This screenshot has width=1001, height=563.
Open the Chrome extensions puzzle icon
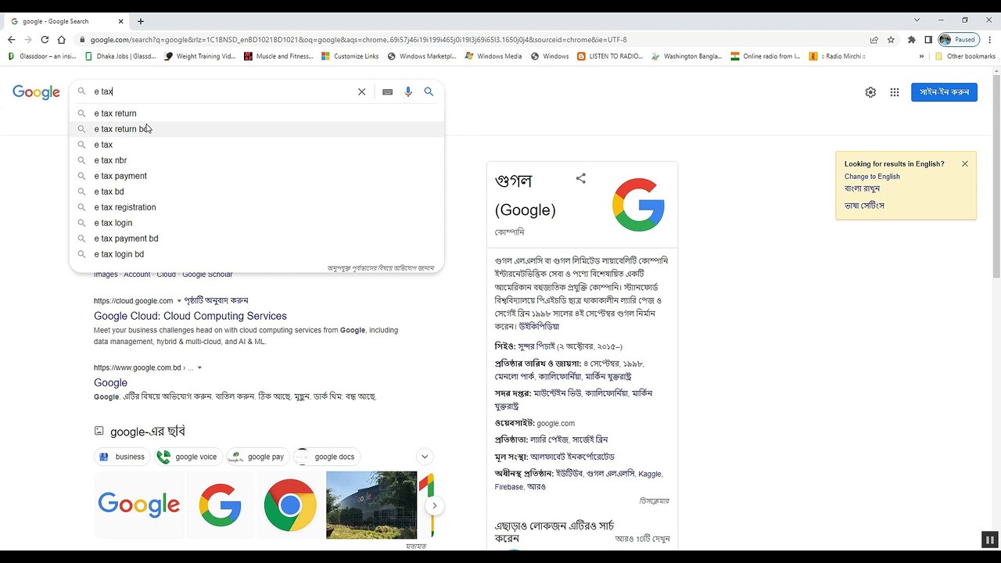[911, 40]
